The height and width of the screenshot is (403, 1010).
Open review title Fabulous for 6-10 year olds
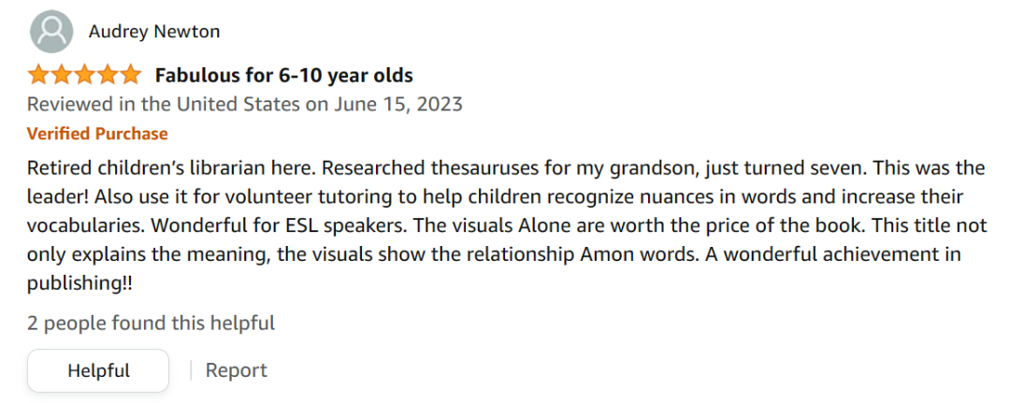(x=283, y=76)
